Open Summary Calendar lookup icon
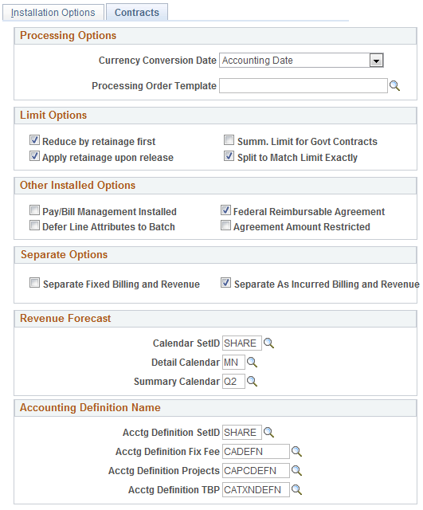The width and height of the screenshot is (423, 510). pyautogui.click(x=252, y=381)
